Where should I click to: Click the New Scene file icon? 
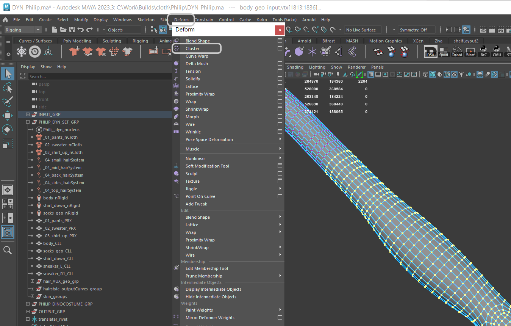(55, 30)
